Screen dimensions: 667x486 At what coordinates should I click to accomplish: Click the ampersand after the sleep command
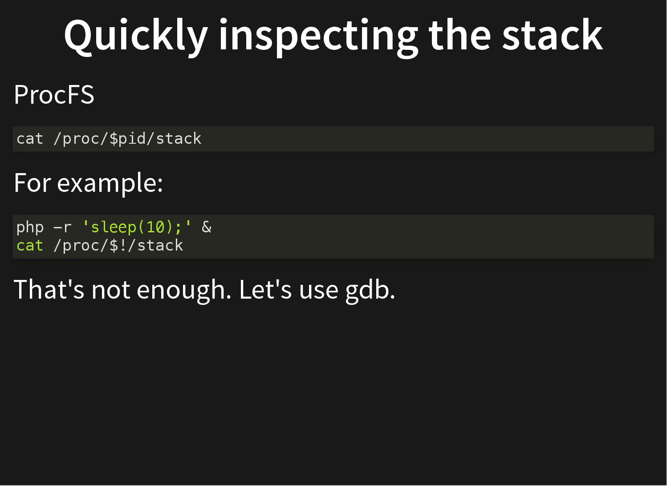click(x=207, y=227)
